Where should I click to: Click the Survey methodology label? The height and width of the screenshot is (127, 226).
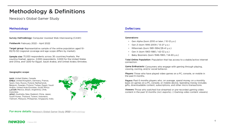click(x=21, y=38)
